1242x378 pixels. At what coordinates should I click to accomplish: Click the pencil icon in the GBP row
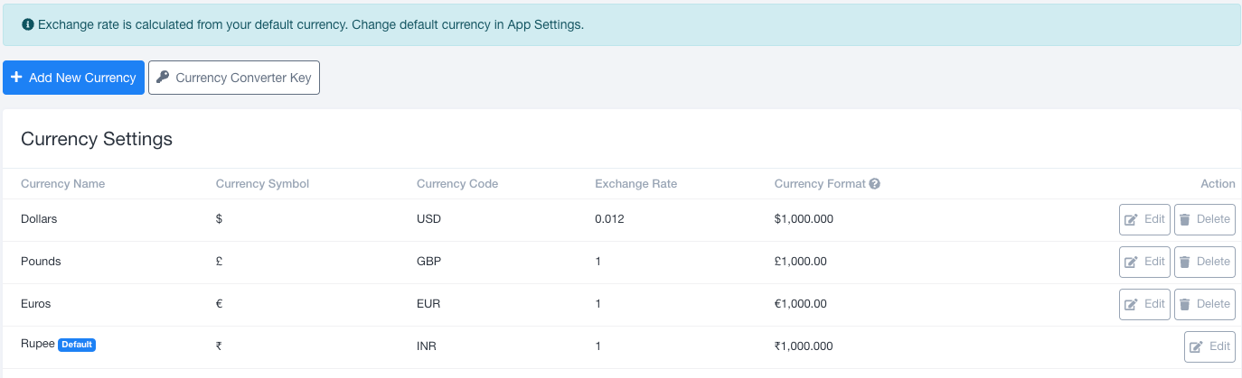[1131, 262]
